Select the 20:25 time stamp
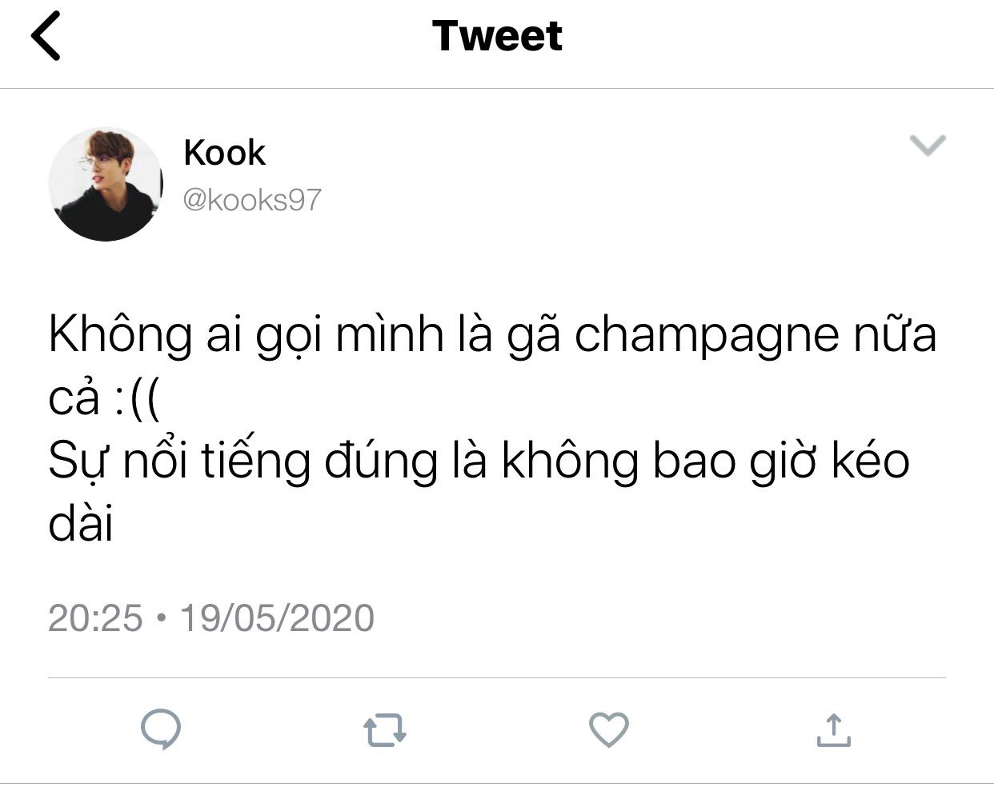 coord(95,618)
